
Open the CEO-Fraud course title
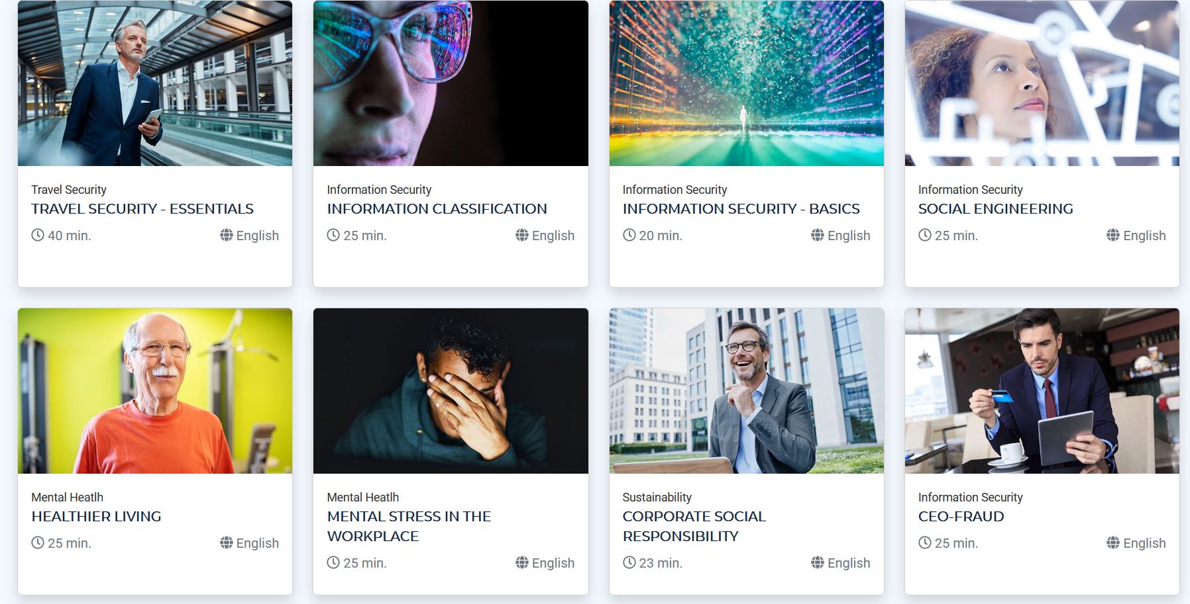961,517
